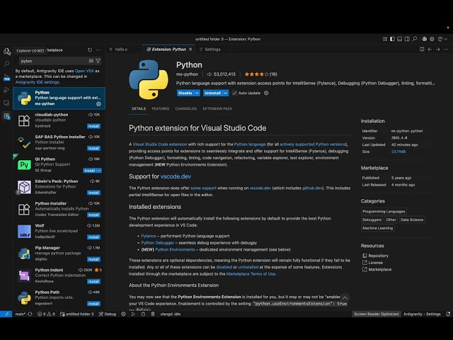Navigate back with the left arrow
Image resolution: width=453 pixels, height=340 pixels.
430,50
